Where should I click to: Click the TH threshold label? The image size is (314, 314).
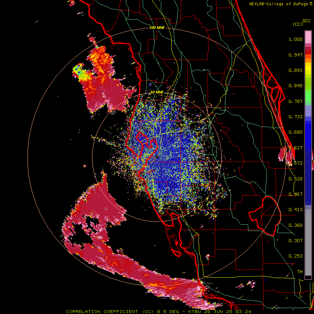tap(300, 271)
